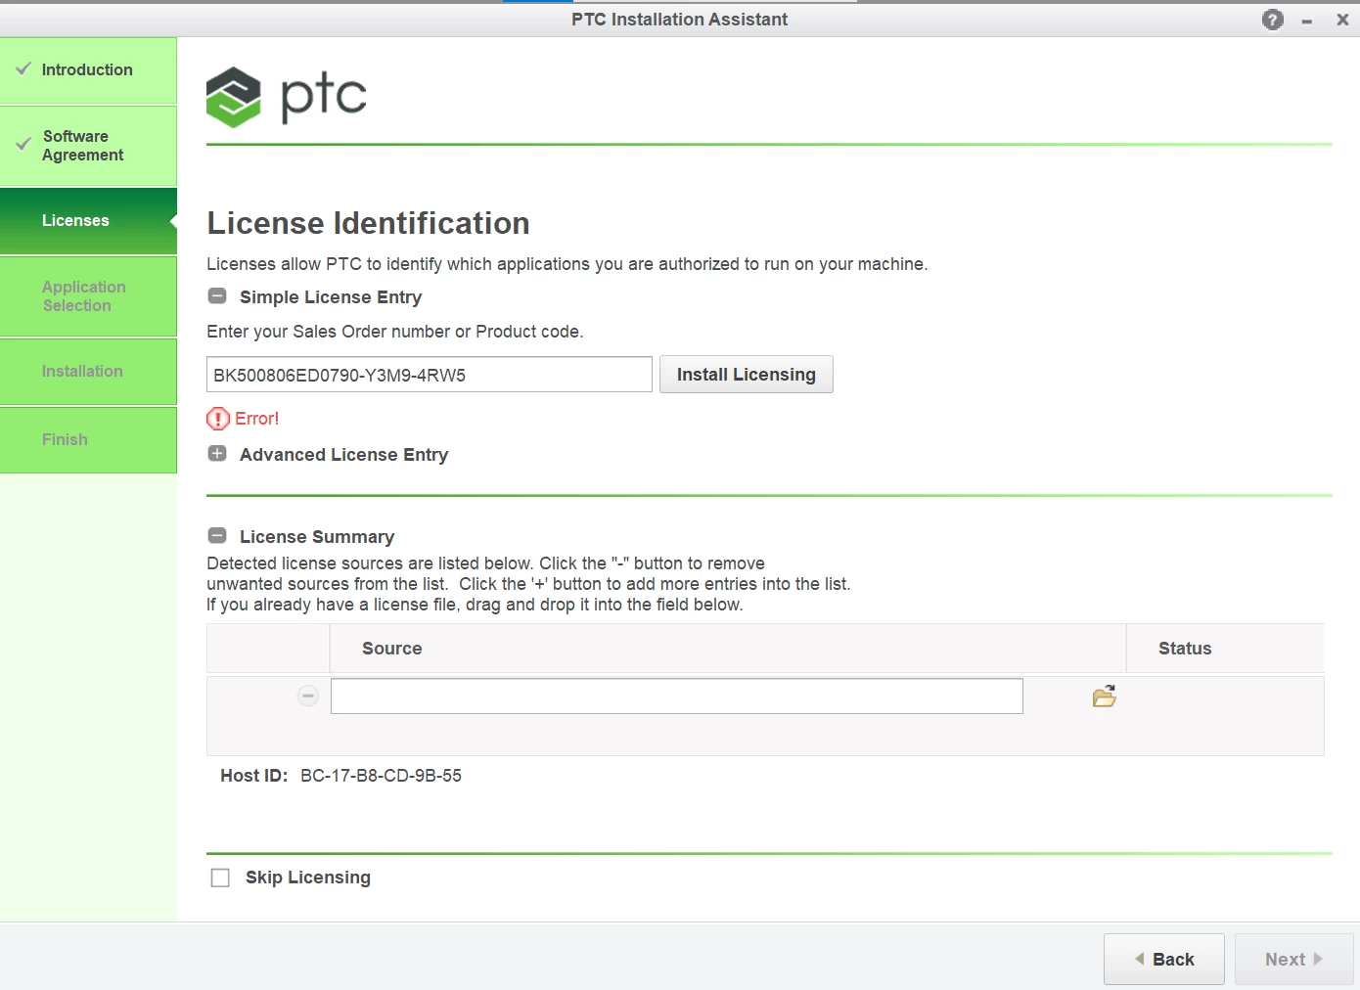
Task: Click the Host ID value BC-17-B8-CD-9B-55
Action: [x=381, y=776]
